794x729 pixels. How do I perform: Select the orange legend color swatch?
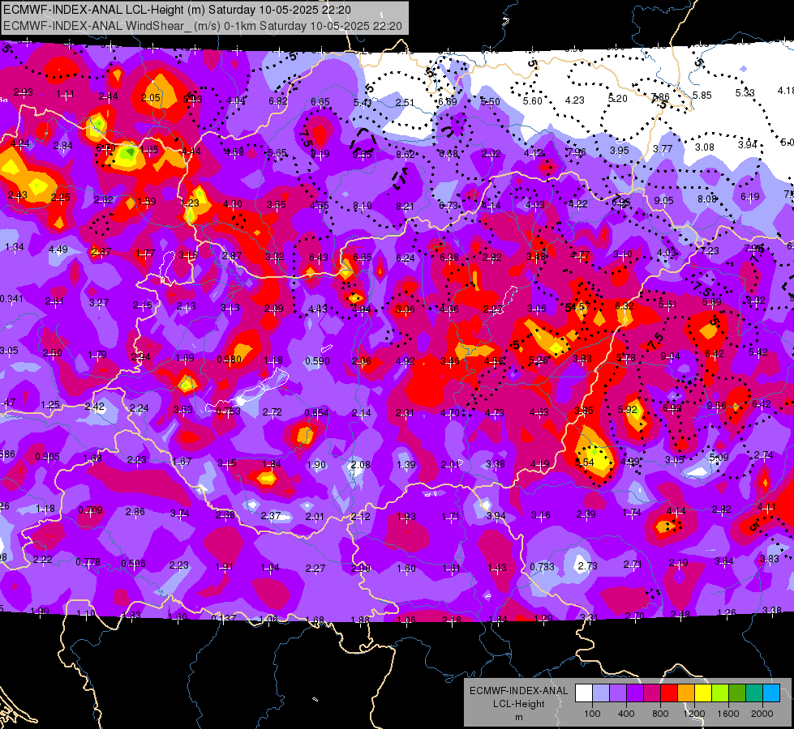click(686, 693)
